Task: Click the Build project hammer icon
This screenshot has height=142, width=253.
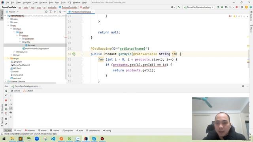Action: pyautogui.click(x=179, y=7)
